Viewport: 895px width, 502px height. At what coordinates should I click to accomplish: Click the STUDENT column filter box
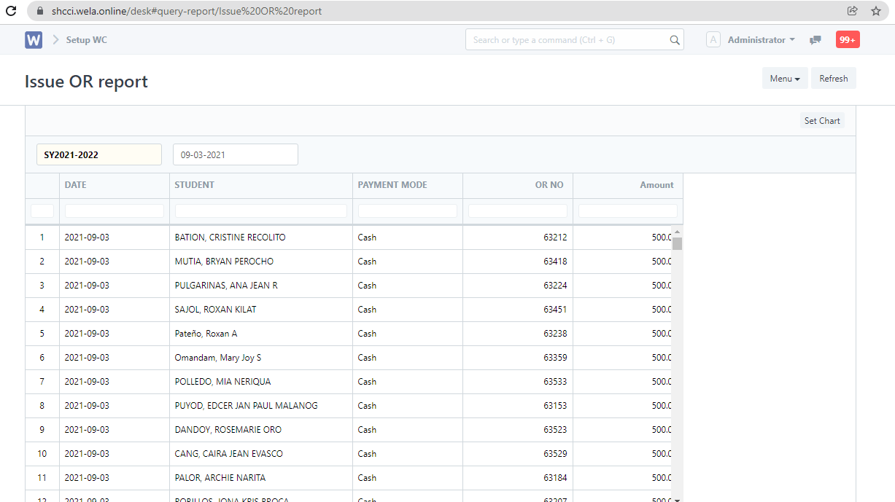[261, 211]
